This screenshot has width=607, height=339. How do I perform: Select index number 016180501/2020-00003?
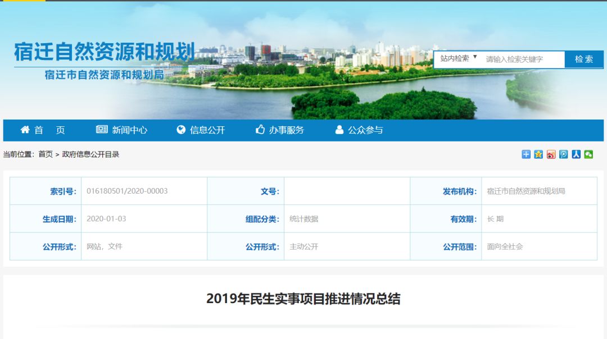[127, 191]
